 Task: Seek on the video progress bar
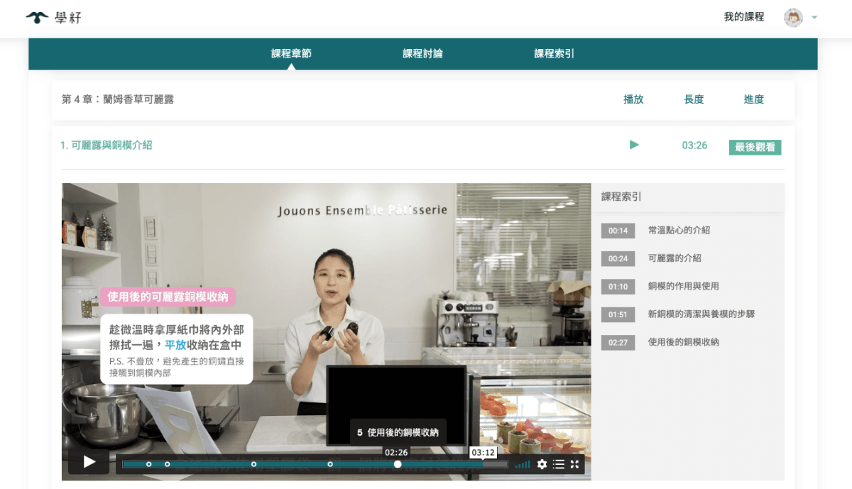click(x=315, y=464)
